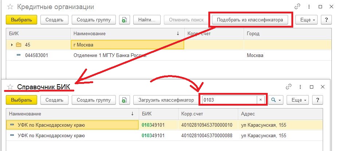Click the favorite star in Кредитные организации window
Image resolution: width=338 pixels, height=151 pixels.
(x=10, y=7)
